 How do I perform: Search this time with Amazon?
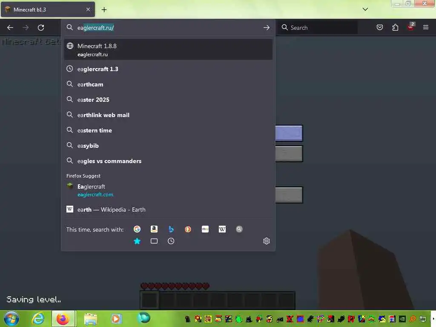pos(154,229)
